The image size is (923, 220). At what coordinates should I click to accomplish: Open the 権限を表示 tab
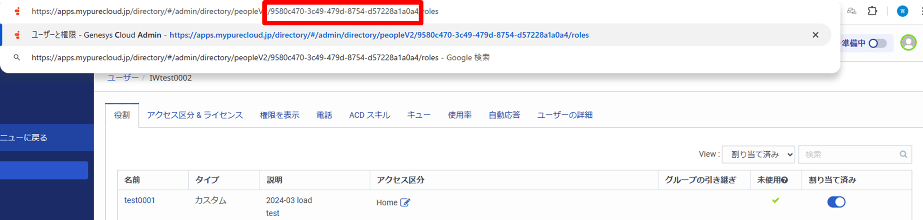280,115
